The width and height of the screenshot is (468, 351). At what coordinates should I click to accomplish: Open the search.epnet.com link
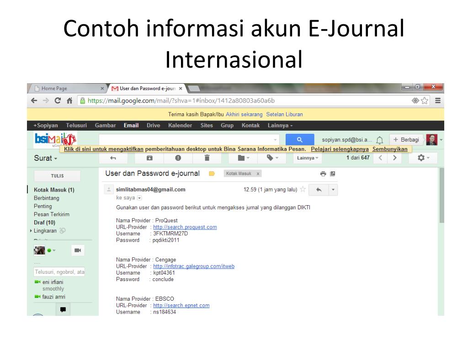(181, 305)
